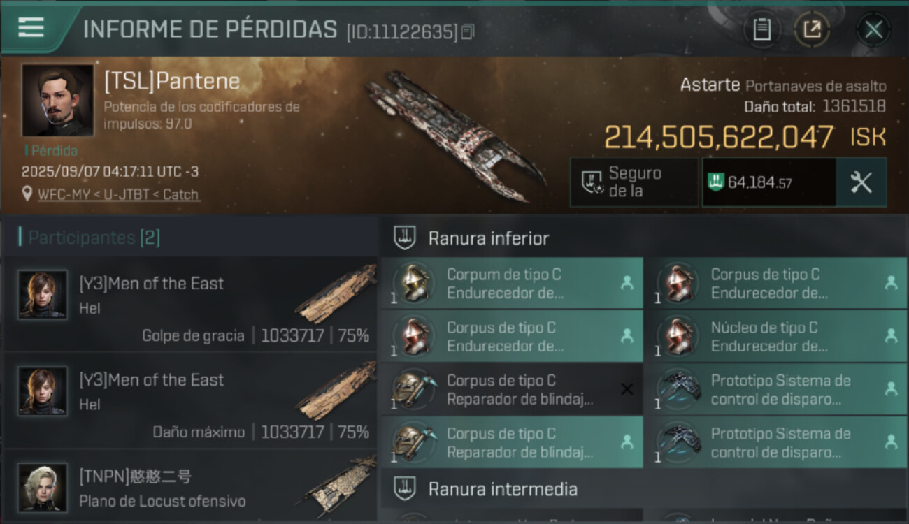Click the Ranura inferior shield icon

click(x=404, y=238)
